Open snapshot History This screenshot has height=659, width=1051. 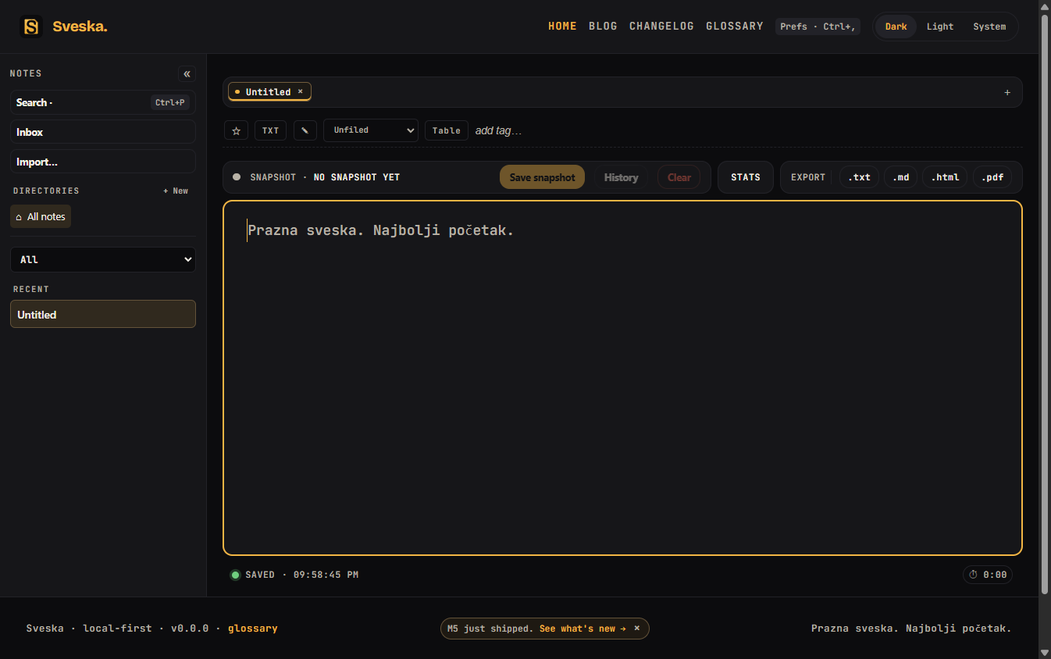pos(621,177)
